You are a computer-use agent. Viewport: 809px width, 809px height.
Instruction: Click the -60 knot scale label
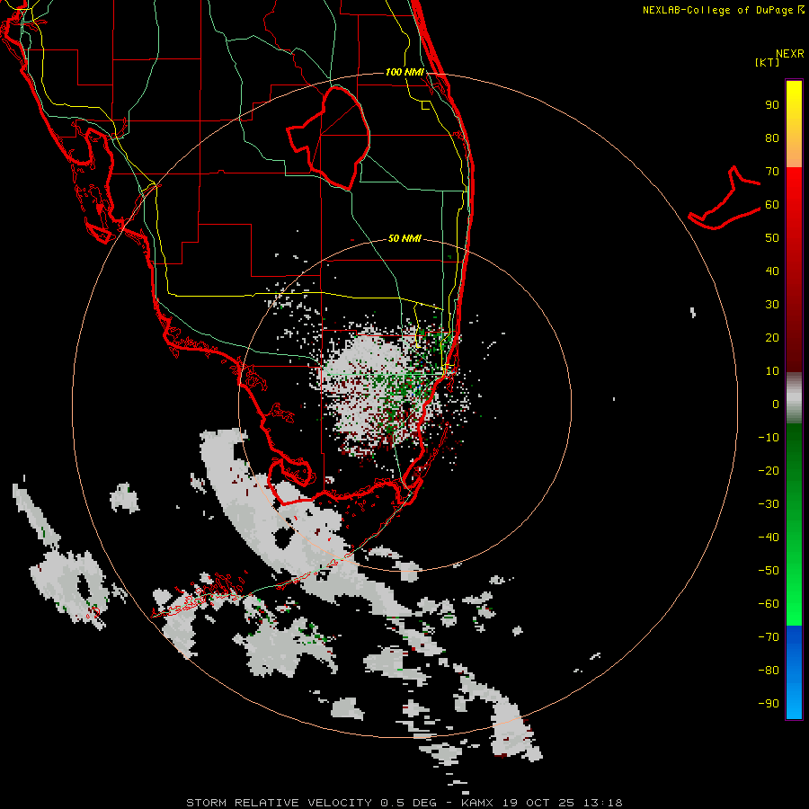pos(769,604)
